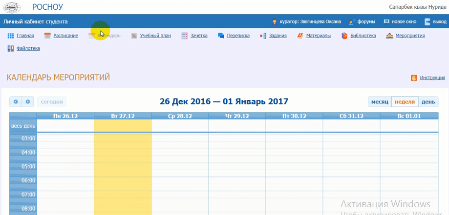Go to next week arrow
449x215 pixels.
tap(28, 102)
